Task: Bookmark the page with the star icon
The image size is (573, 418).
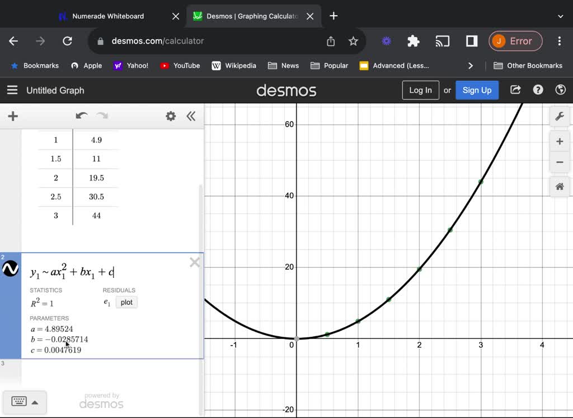Action: point(353,41)
